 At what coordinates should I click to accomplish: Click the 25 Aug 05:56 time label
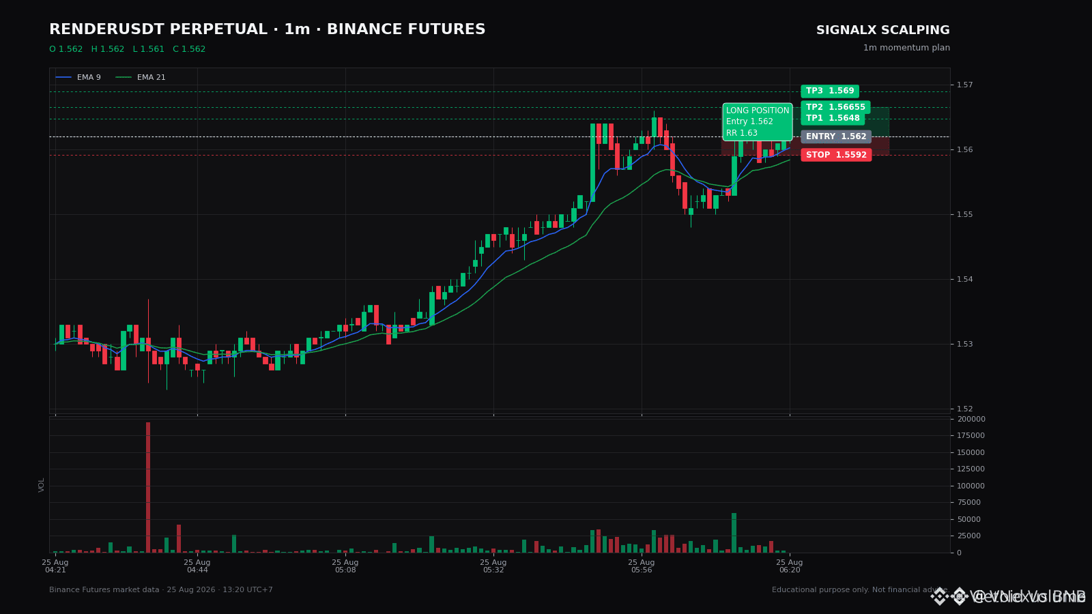point(642,566)
